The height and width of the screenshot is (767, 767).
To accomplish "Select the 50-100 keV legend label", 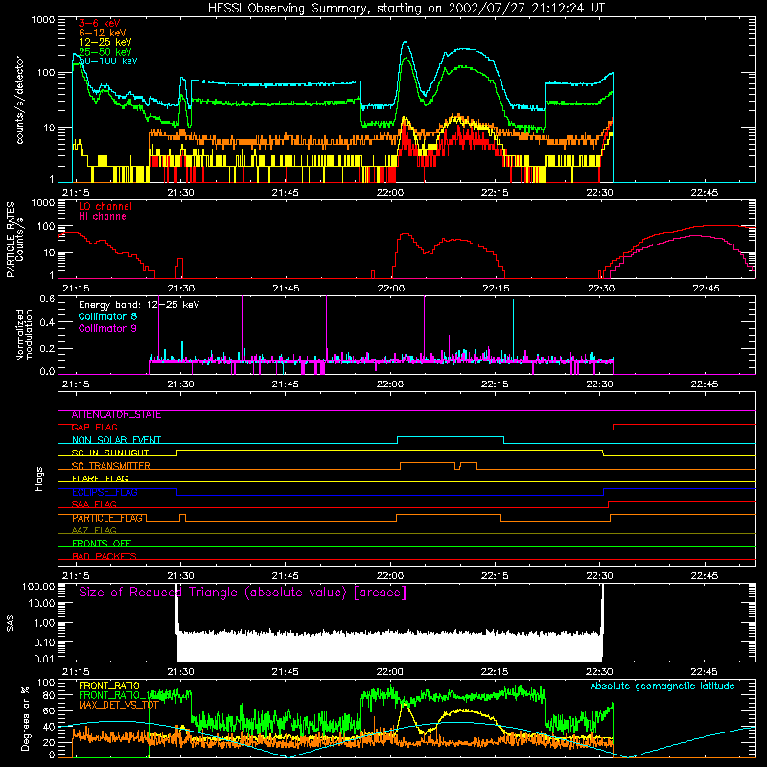I will [108, 61].
